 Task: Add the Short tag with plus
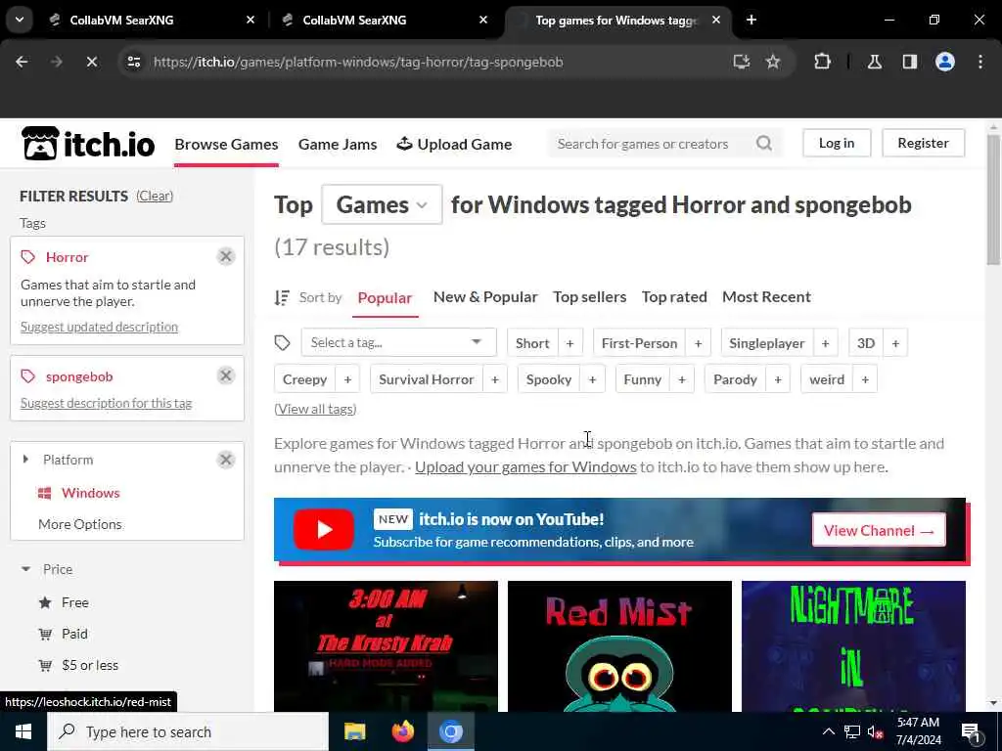click(570, 343)
